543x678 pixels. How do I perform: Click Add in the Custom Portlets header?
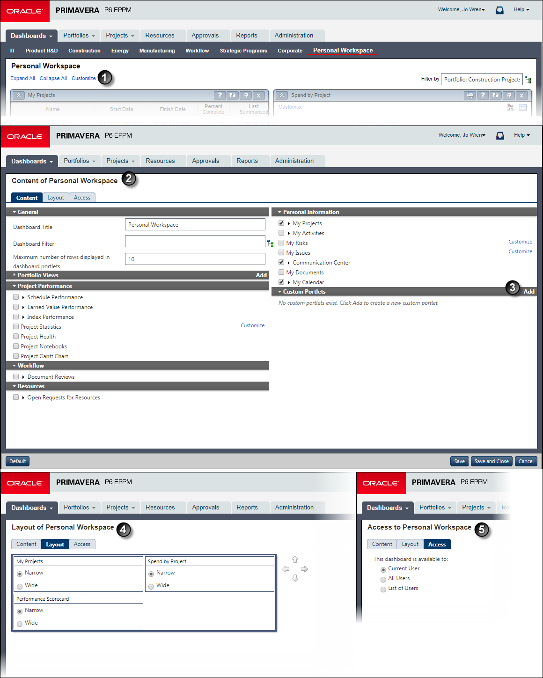coord(529,292)
